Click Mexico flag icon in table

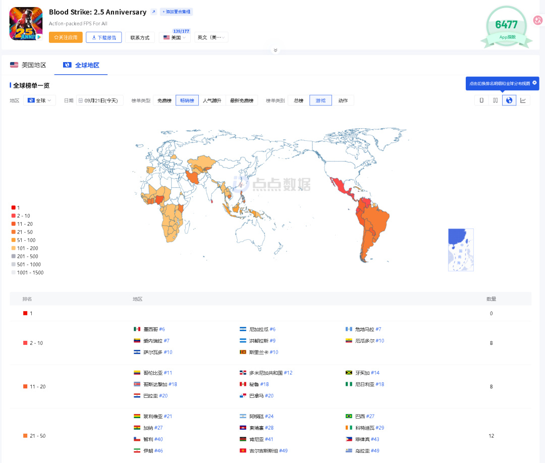(x=137, y=329)
